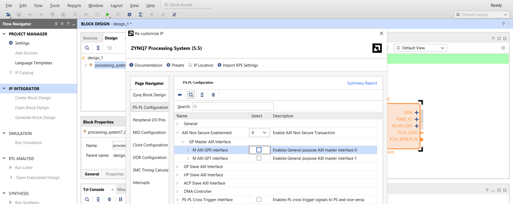Open the Summary Report link
This screenshot has height=204, width=513.
(362, 83)
